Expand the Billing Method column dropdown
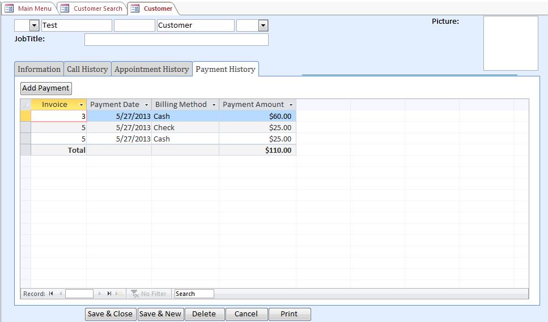 click(214, 105)
